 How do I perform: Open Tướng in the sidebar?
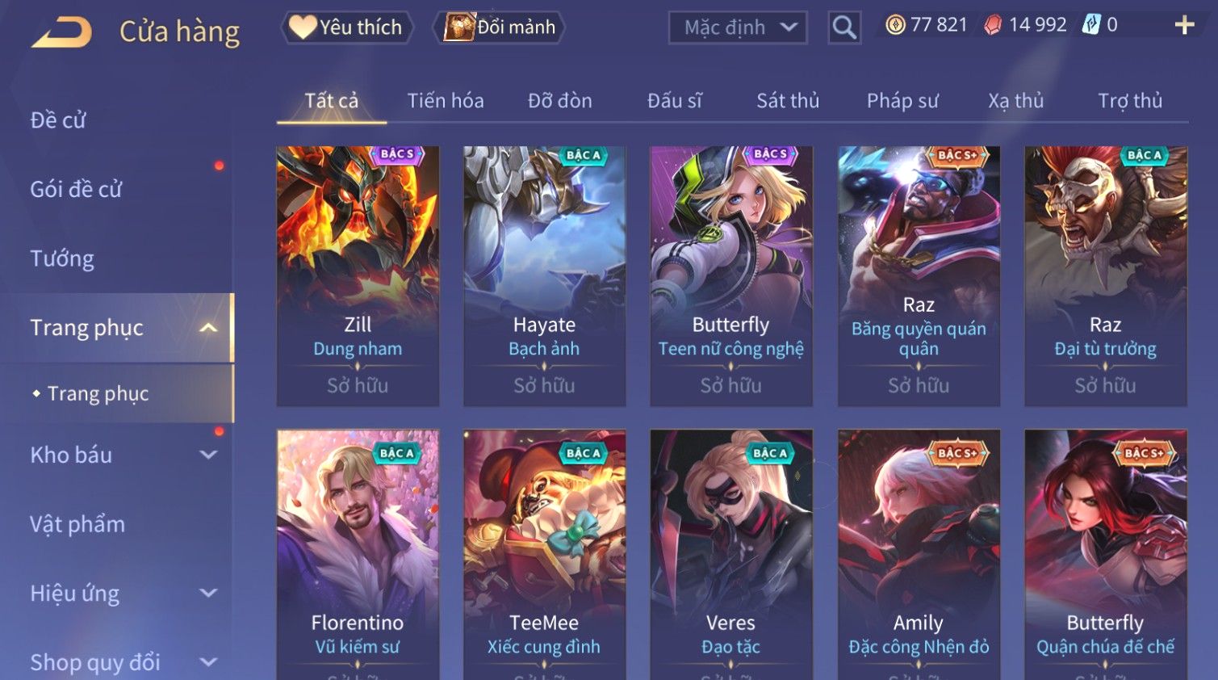(62, 258)
